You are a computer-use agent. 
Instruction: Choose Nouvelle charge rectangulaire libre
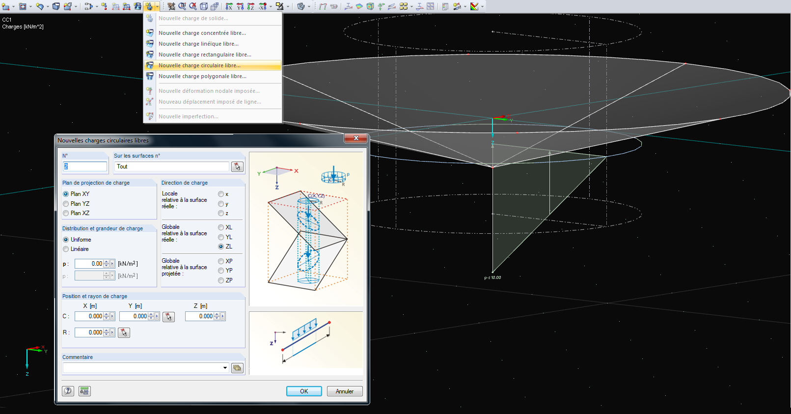(213, 55)
